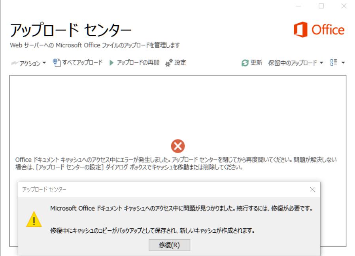The image size is (355, 256).
Task: Click the 設定 label in toolbar
Action: coord(180,63)
